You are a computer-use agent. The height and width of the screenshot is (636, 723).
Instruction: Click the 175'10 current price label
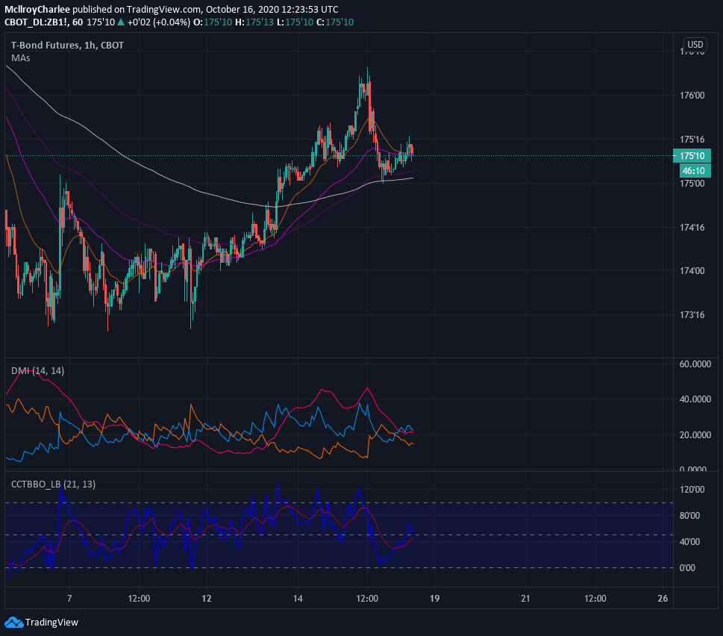tap(692, 156)
